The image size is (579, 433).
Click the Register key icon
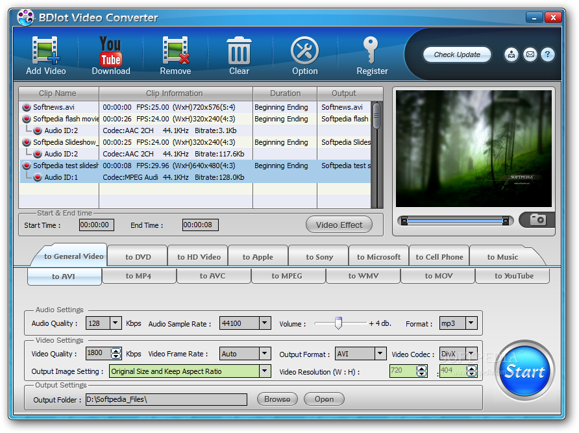(371, 55)
